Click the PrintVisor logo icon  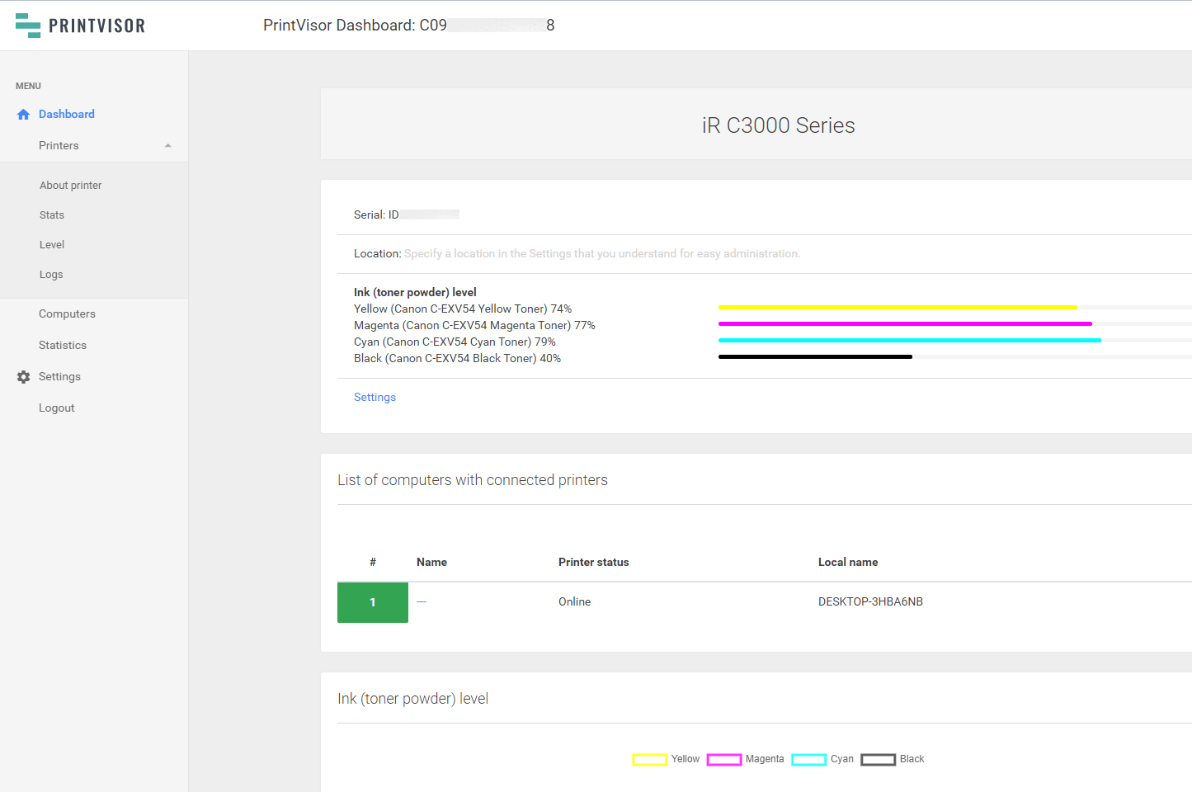click(x=28, y=26)
